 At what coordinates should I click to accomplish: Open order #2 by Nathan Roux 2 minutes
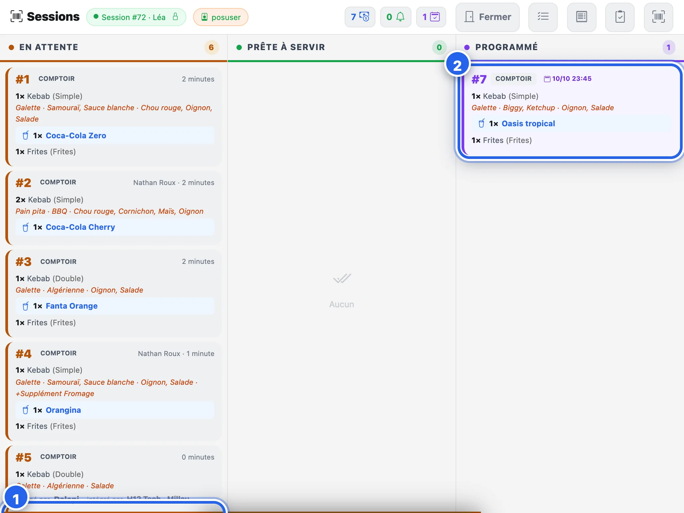point(114,208)
